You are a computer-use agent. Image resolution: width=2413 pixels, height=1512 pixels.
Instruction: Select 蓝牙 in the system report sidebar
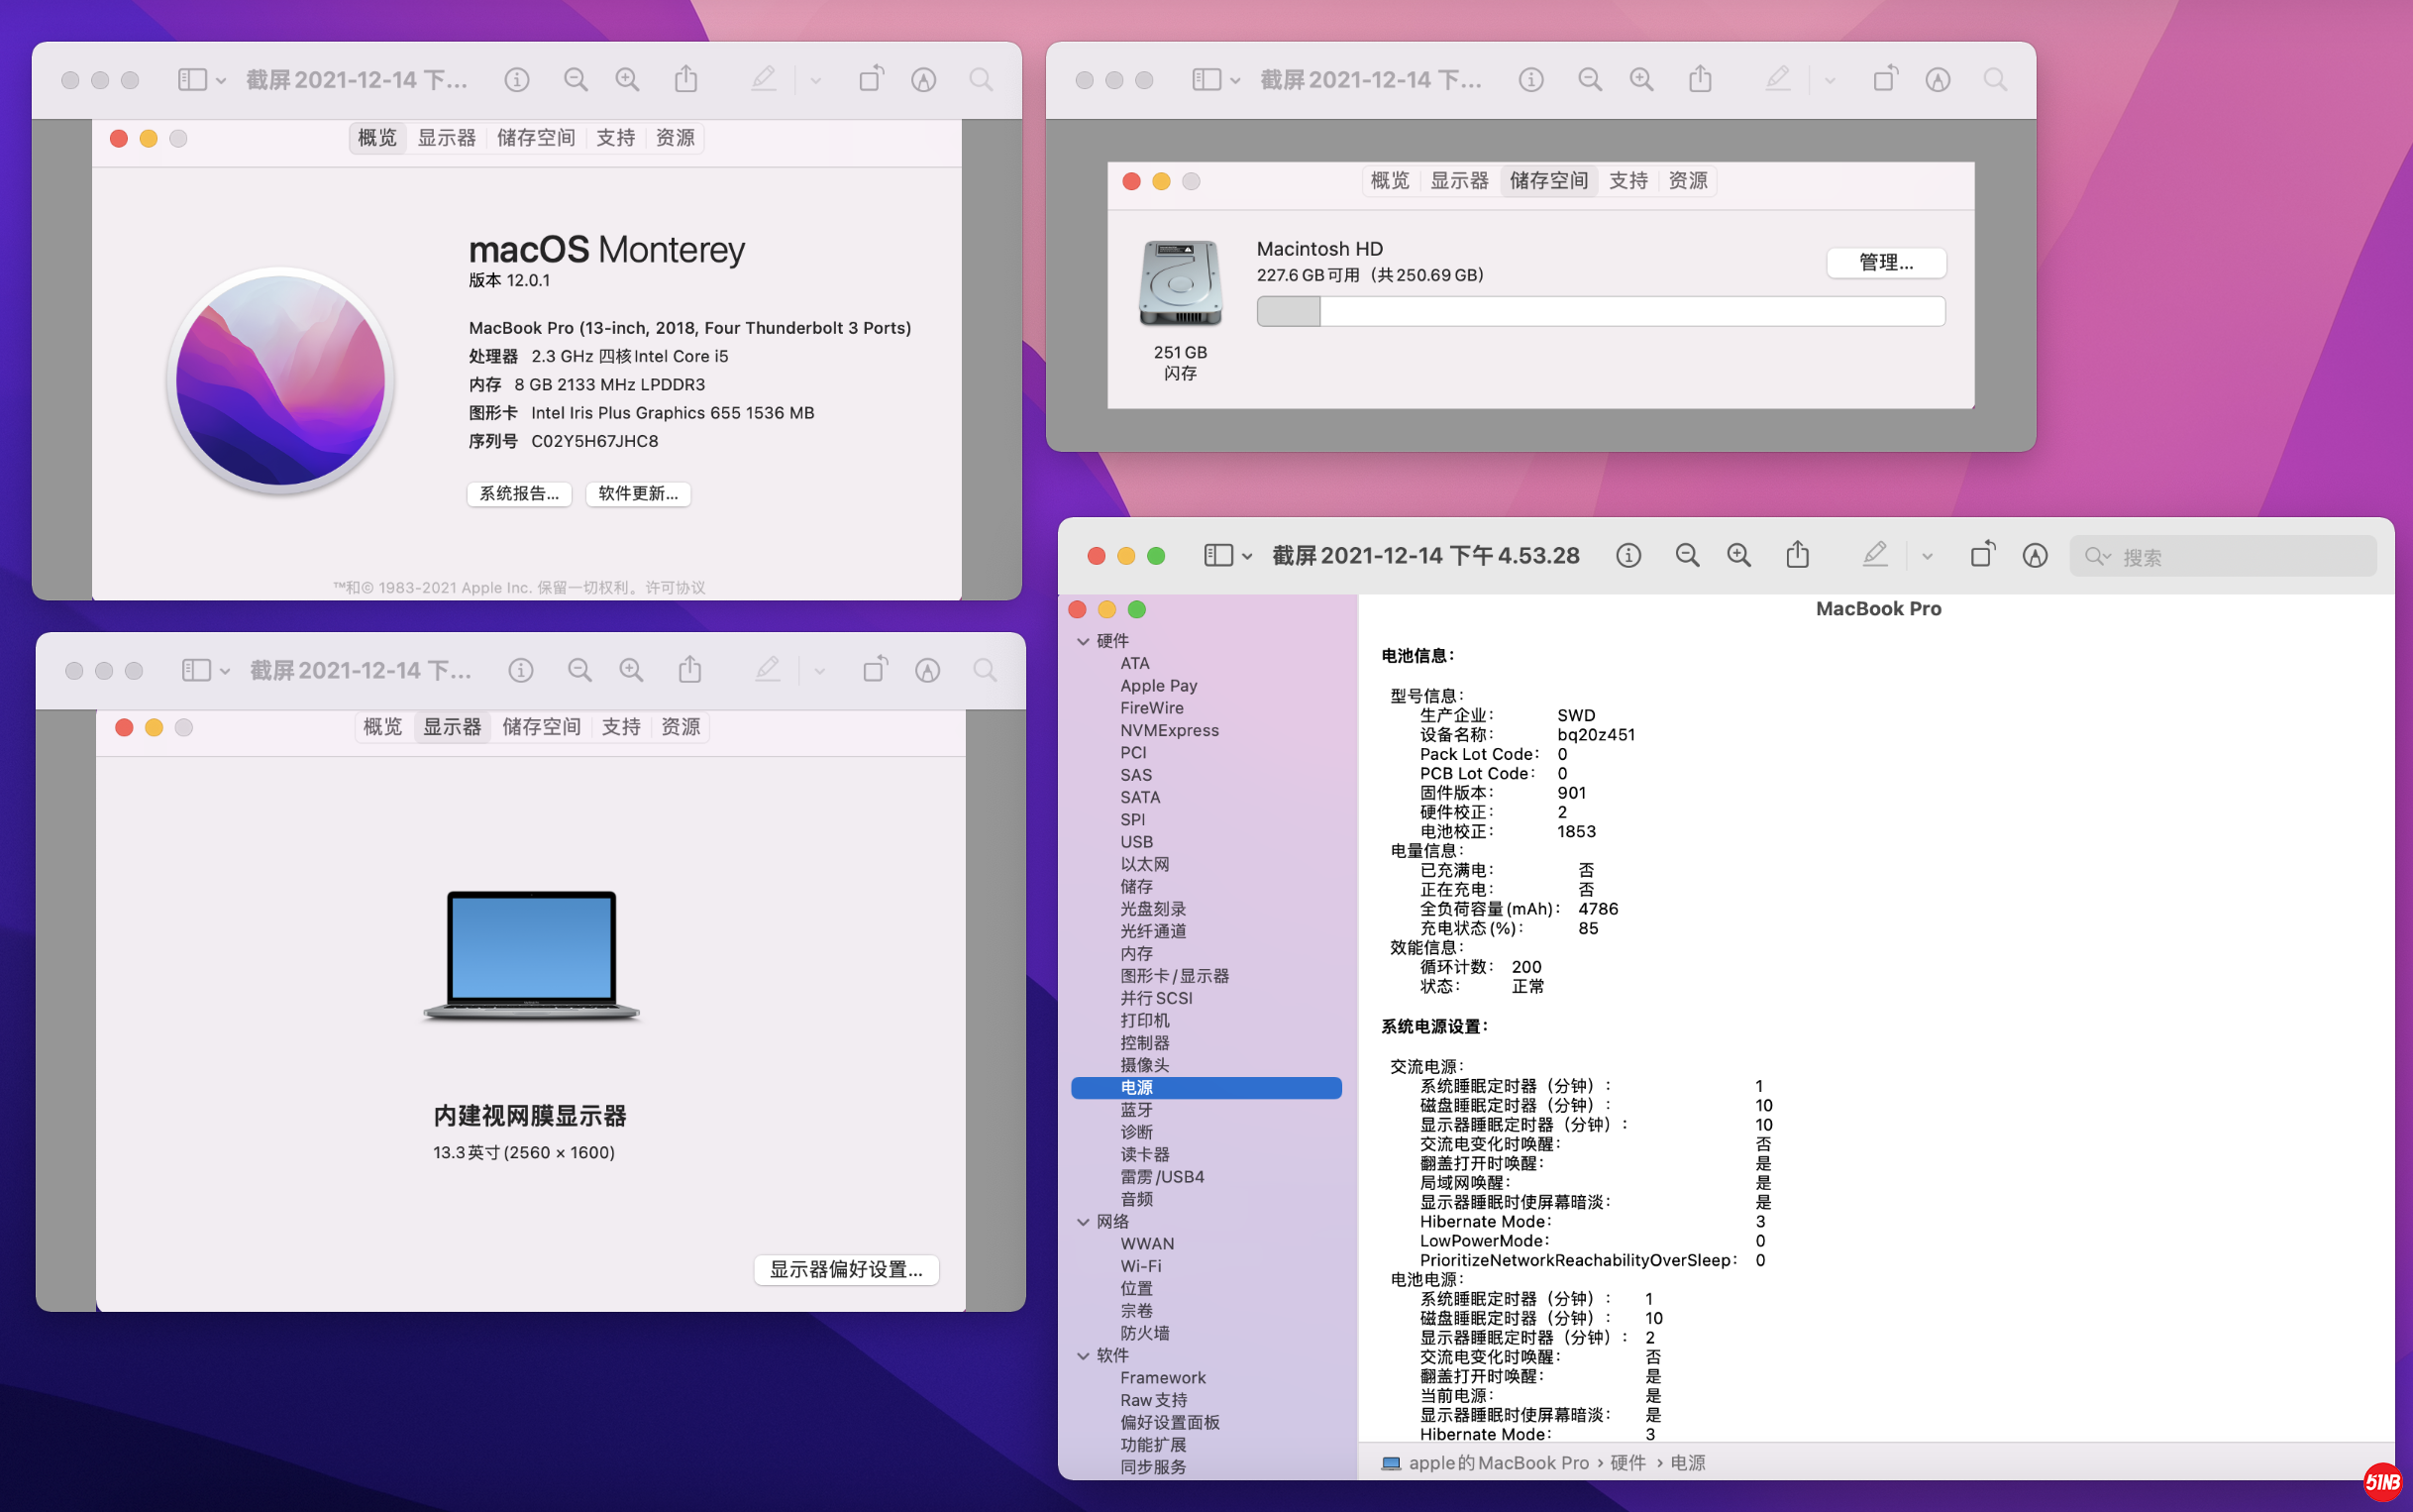(1136, 1110)
